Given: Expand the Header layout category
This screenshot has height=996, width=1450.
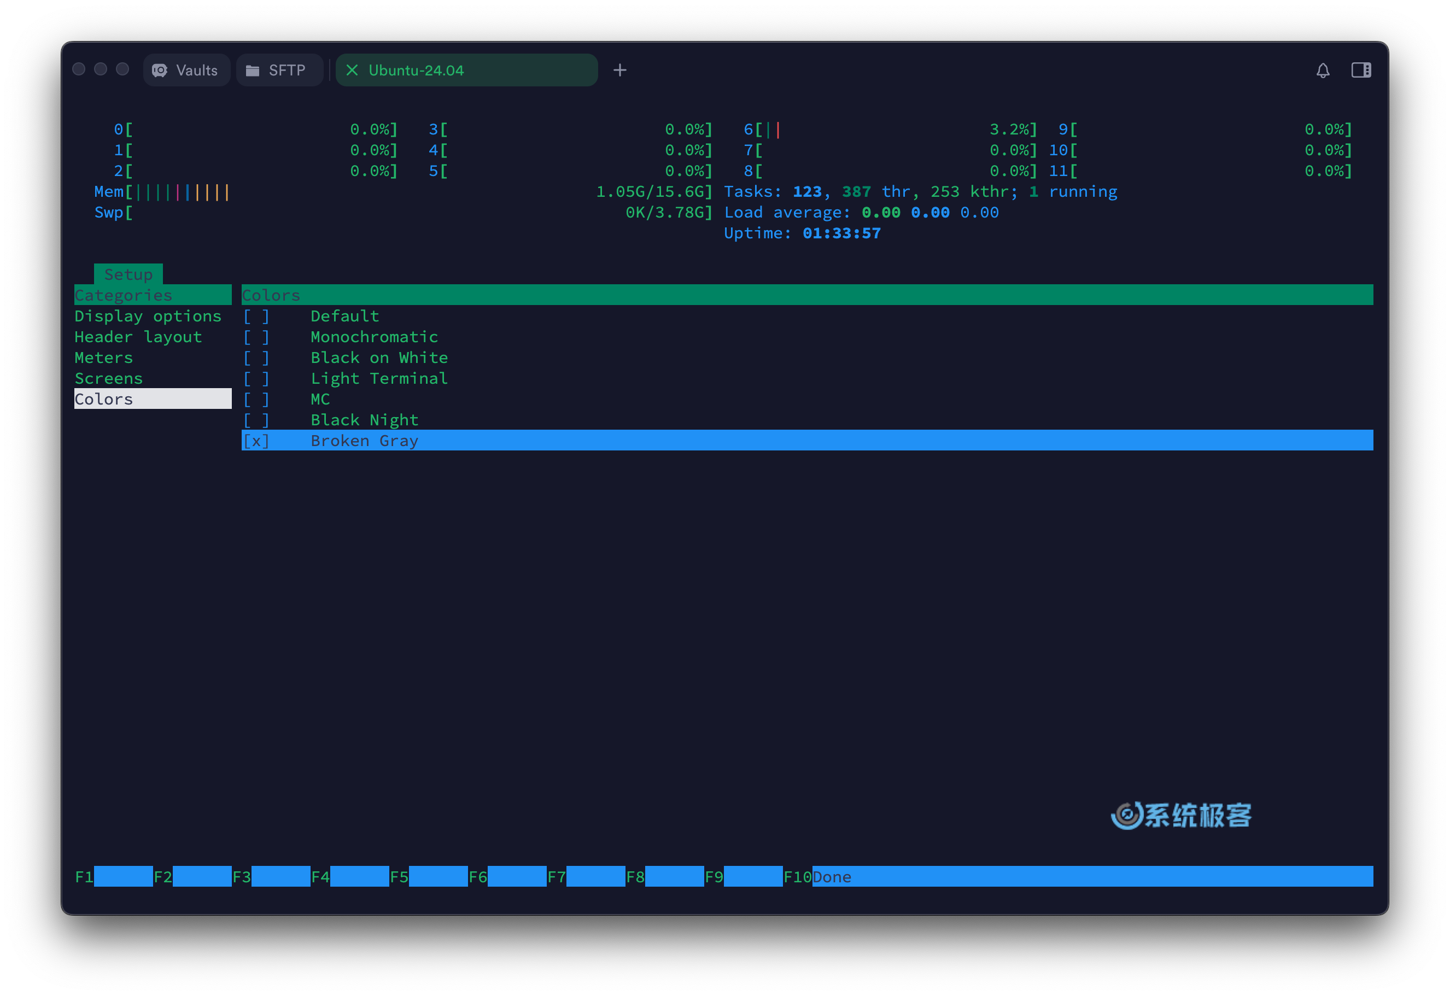Looking at the screenshot, I should tap(138, 336).
